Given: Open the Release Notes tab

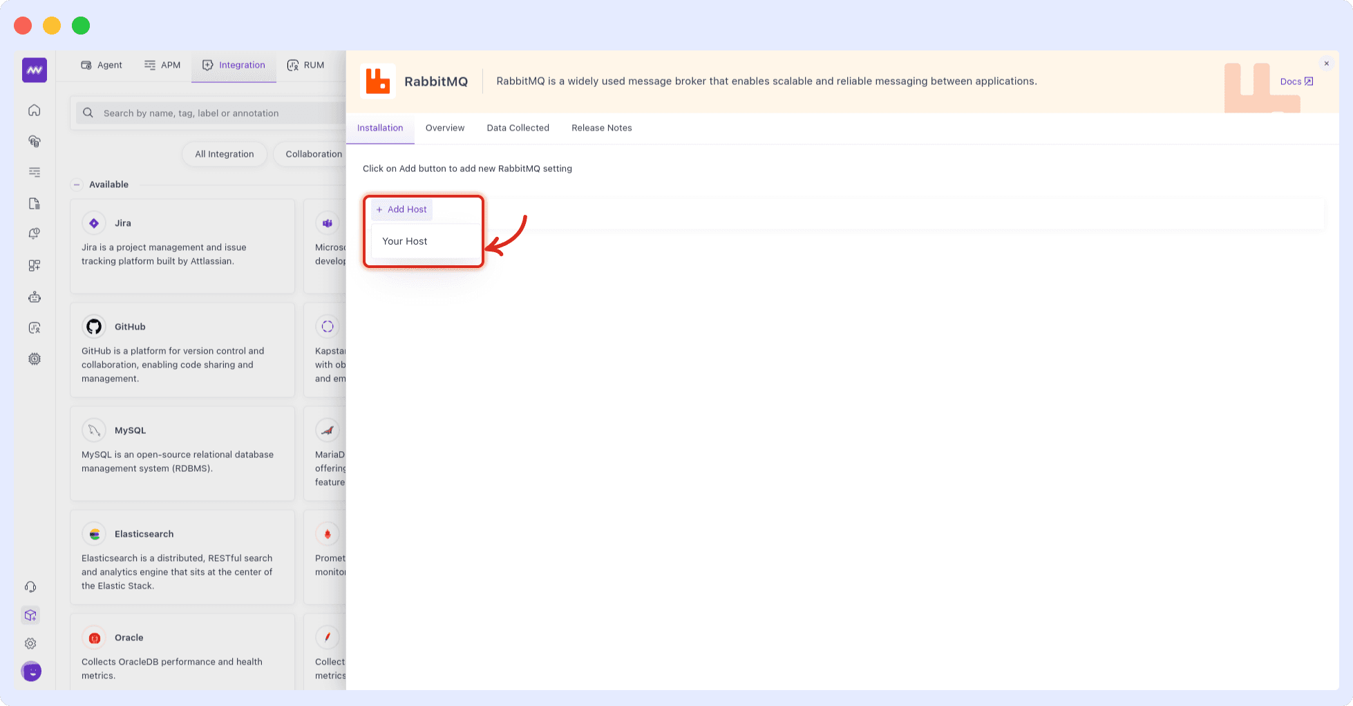Looking at the screenshot, I should click(601, 128).
